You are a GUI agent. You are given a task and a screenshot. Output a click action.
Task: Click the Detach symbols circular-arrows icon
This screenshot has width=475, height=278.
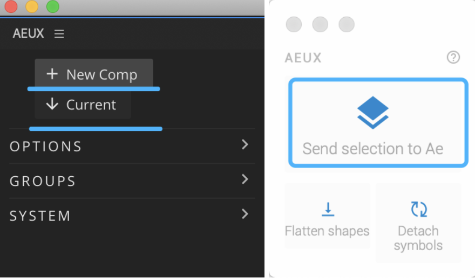pyautogui.click(x=418, y=209)
